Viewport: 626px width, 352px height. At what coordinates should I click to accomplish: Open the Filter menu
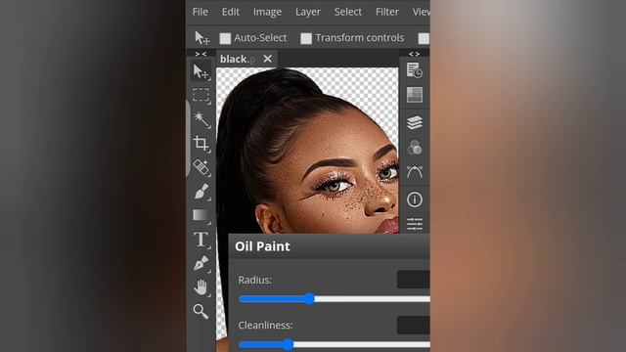pos(387,12)
